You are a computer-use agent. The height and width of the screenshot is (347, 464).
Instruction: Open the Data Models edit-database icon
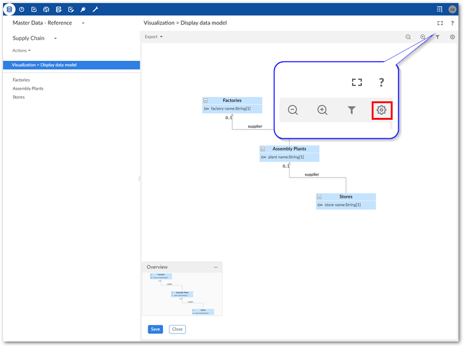[x=58, y=9]
